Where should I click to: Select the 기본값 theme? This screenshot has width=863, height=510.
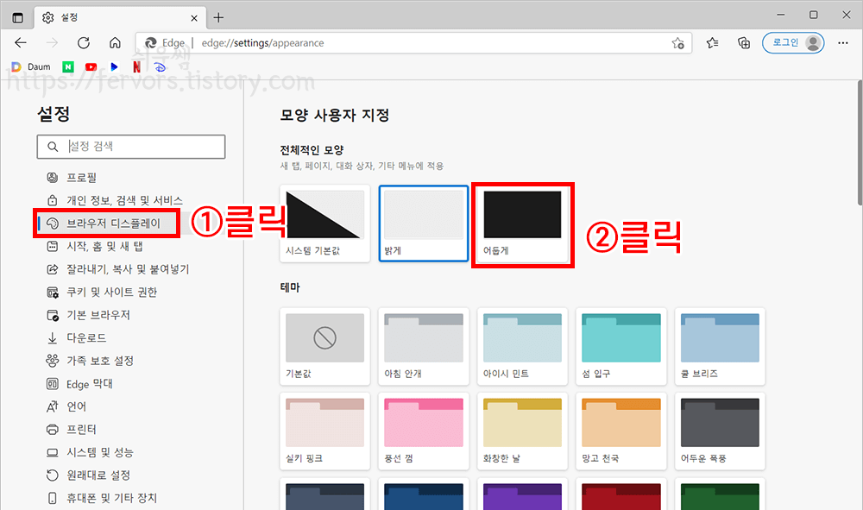(x=324, y=347)
